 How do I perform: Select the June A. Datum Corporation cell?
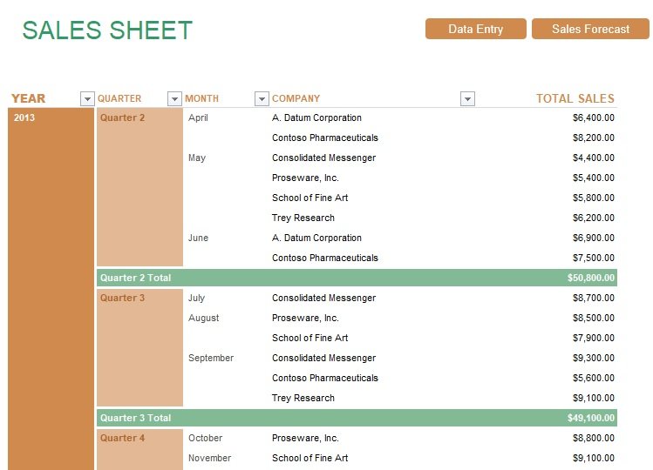point(316,238)
